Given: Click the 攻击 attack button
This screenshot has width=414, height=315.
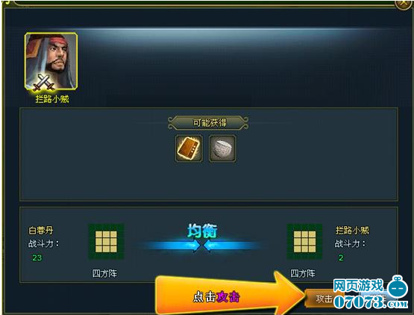Looking at the screenshot, I should (324, 299).
